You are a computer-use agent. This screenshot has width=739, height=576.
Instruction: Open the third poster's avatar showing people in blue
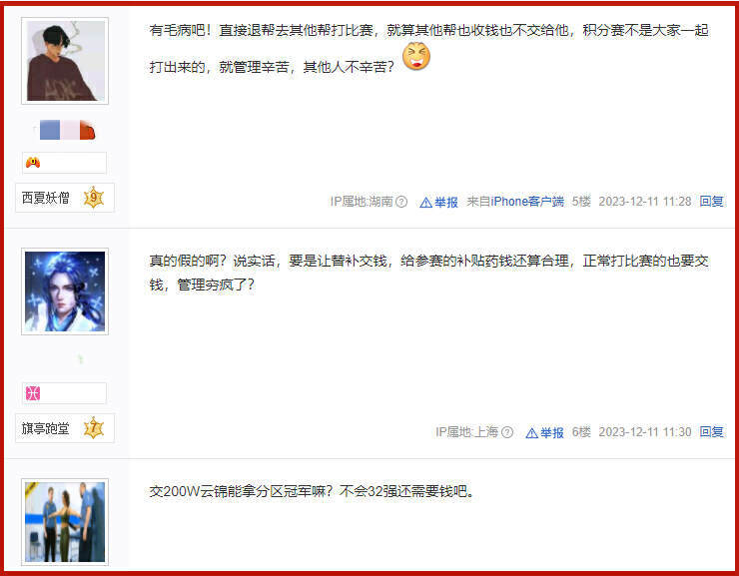[65, 522]
